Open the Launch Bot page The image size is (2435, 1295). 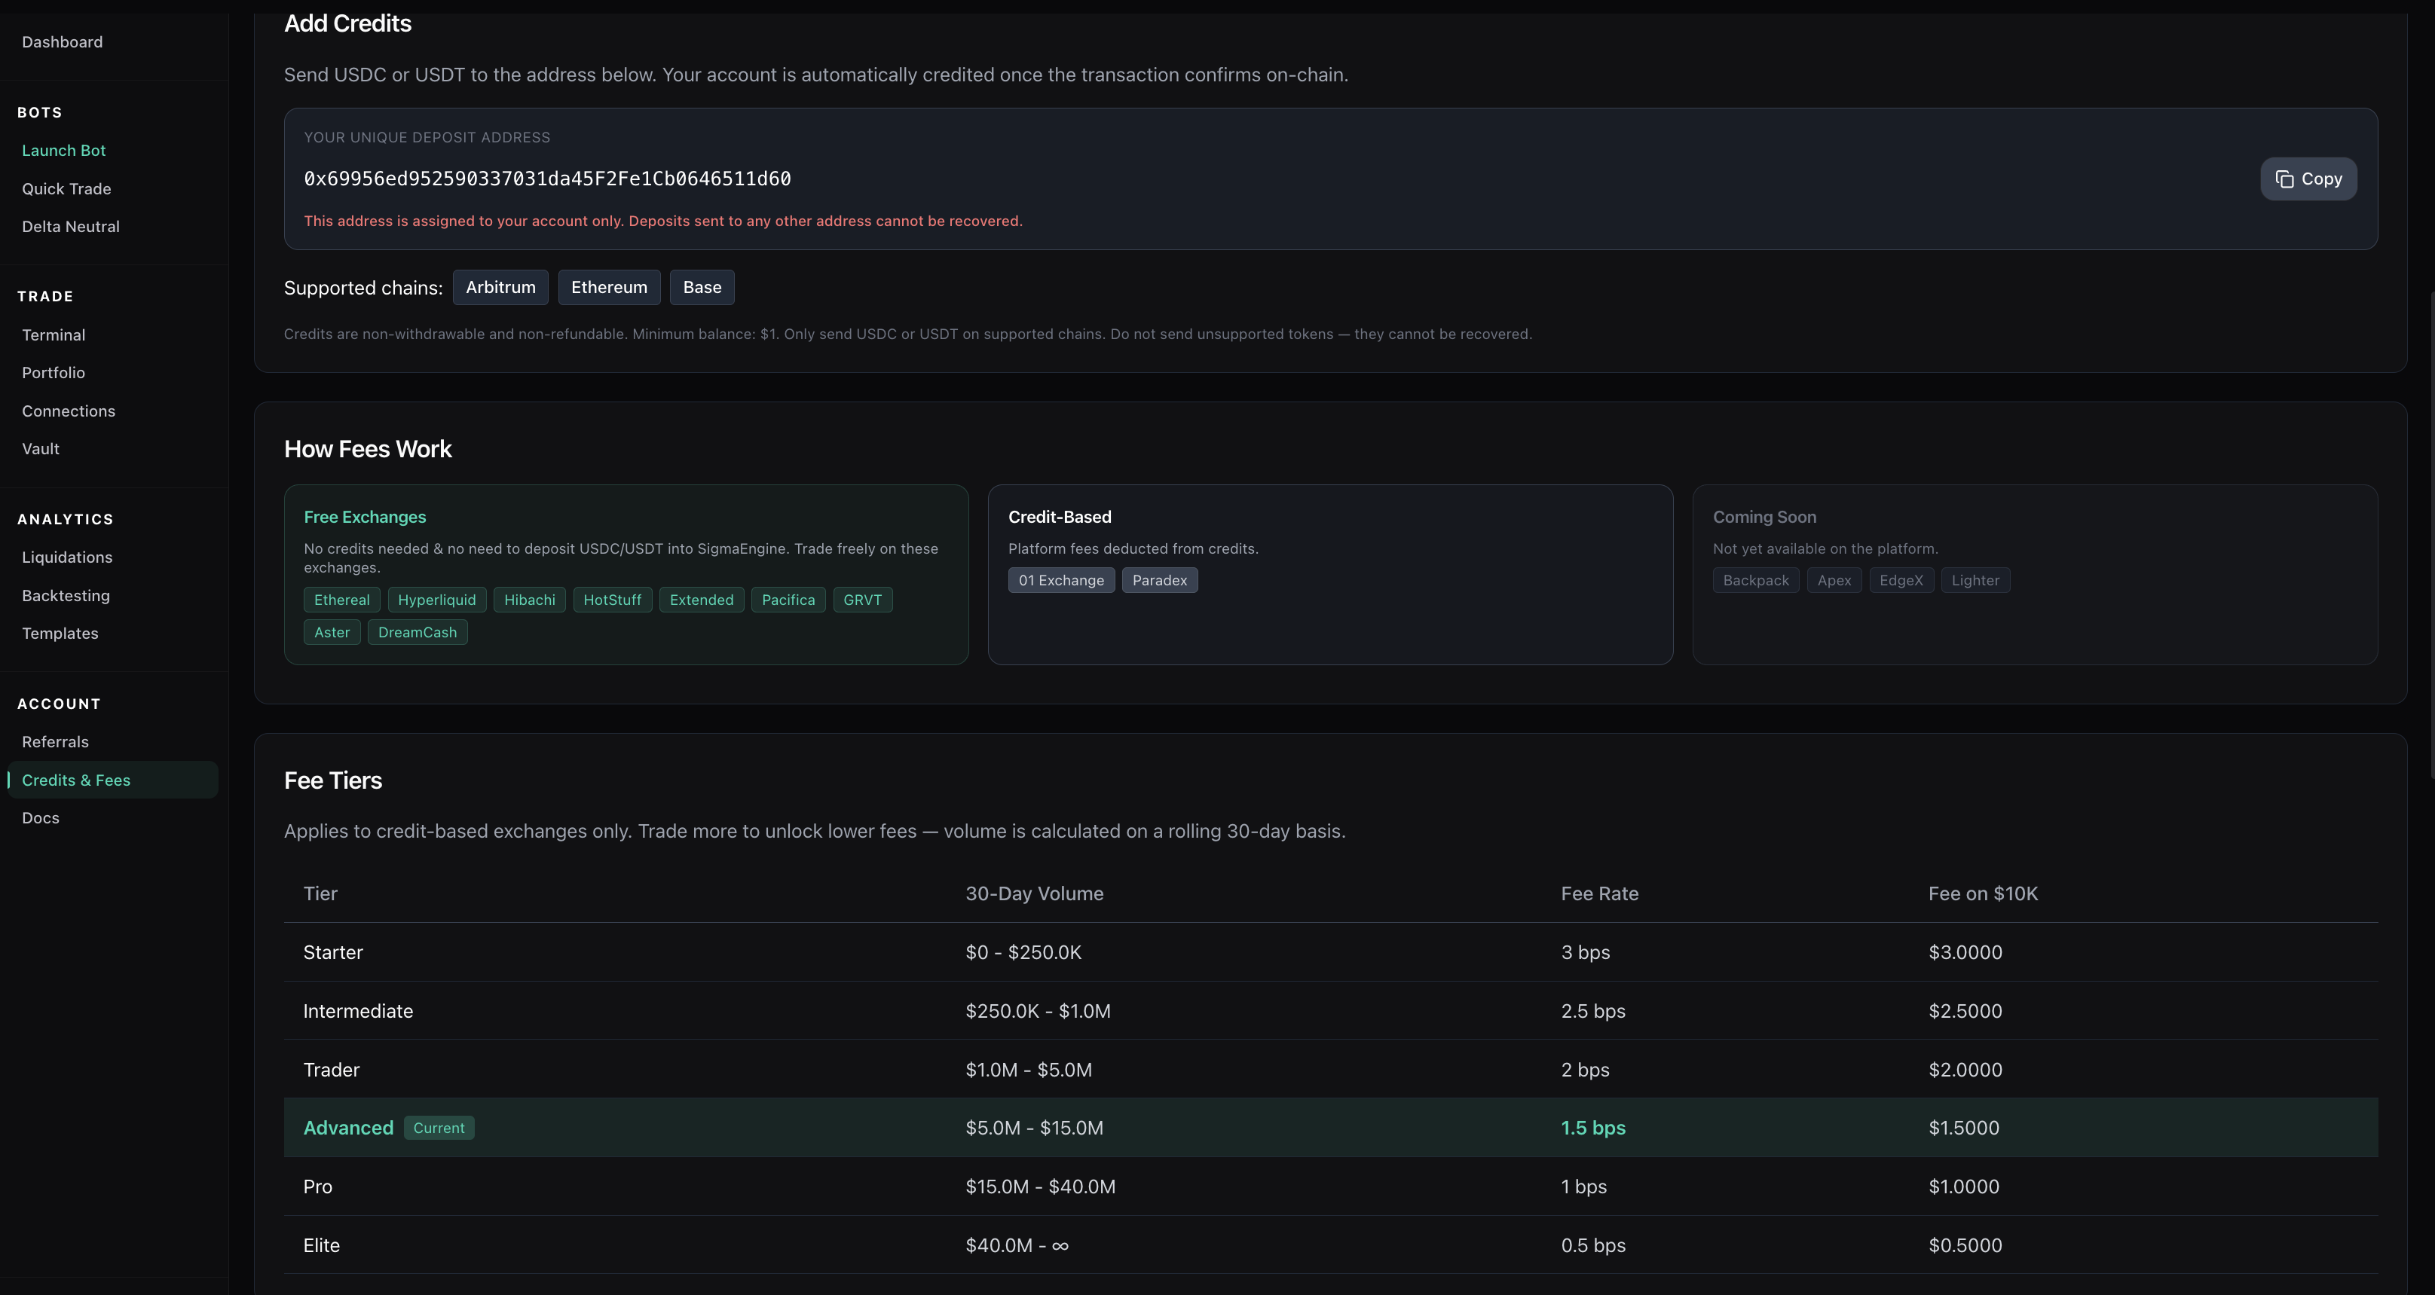(63, 150)
